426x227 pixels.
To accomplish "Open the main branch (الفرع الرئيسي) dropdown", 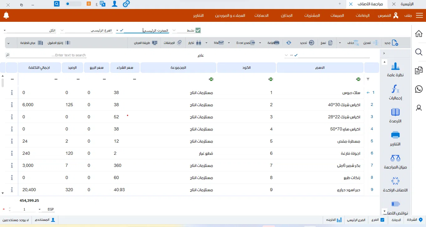I will (x=62, y=30).
